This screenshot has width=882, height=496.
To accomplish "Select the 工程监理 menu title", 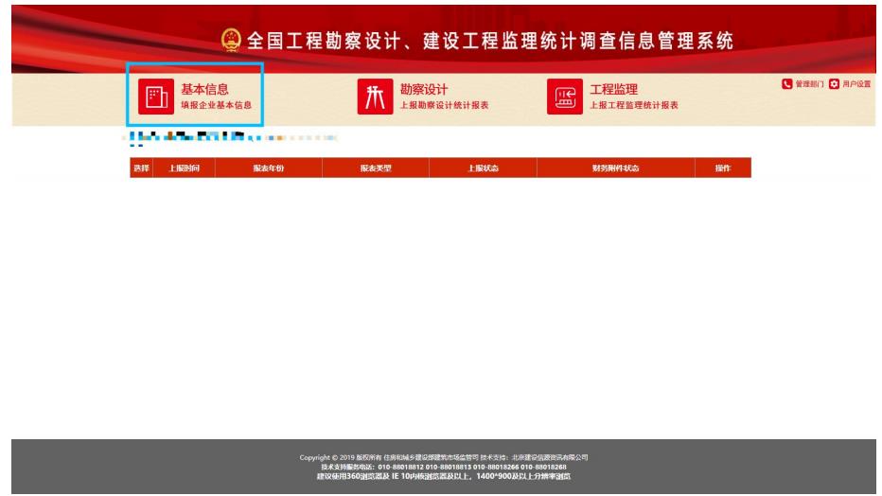I will [614, 89].
